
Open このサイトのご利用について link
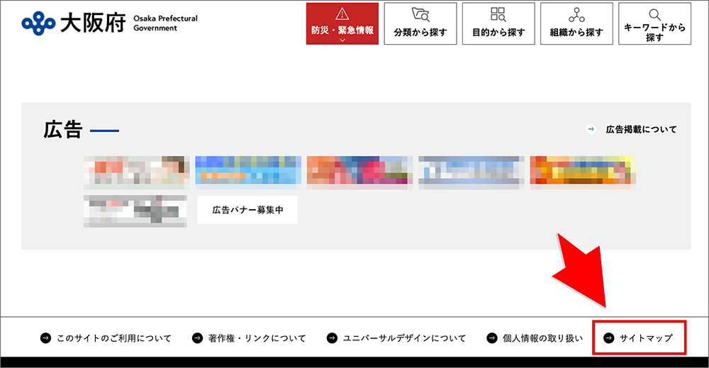coord(114,338)
